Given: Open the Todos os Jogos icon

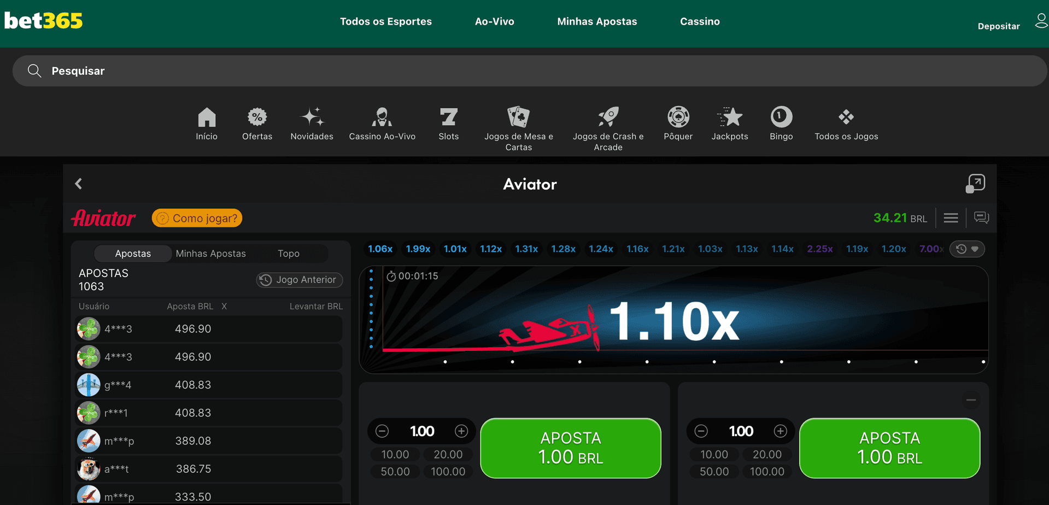Looking at the screenshot, I should (846, 117).
